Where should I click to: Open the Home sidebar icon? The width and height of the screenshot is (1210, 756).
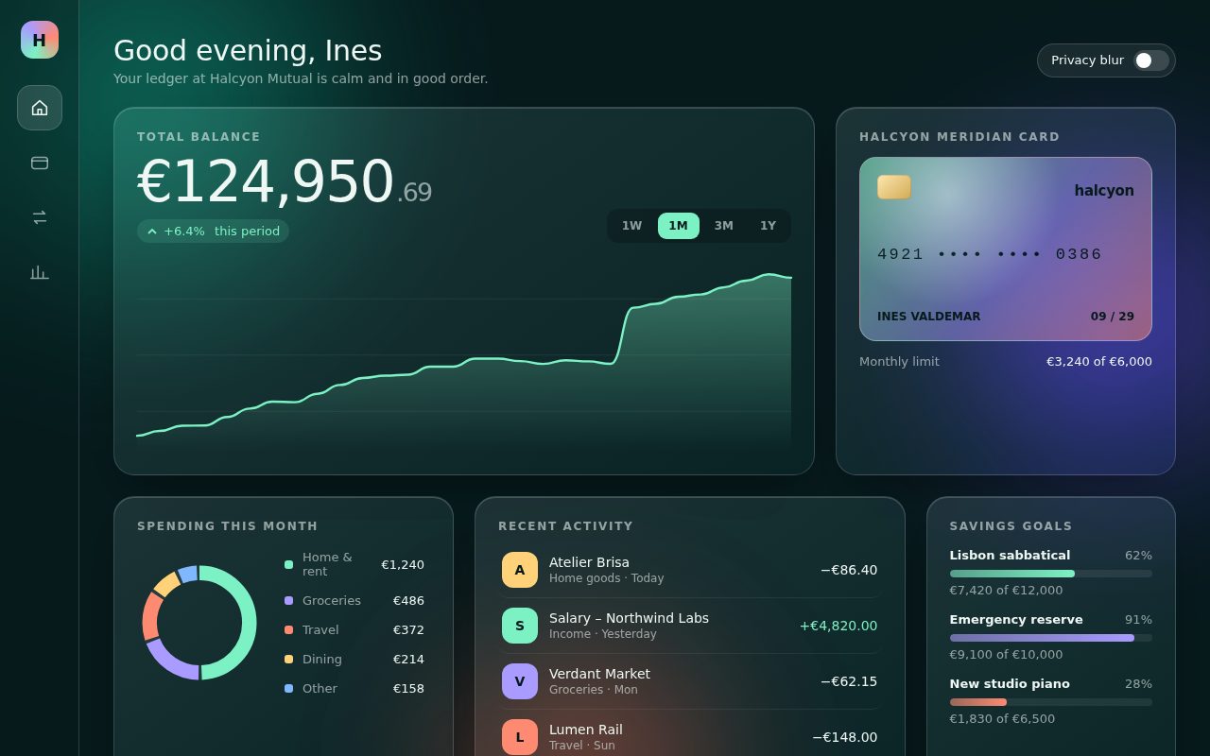click(x=40, y=108)
